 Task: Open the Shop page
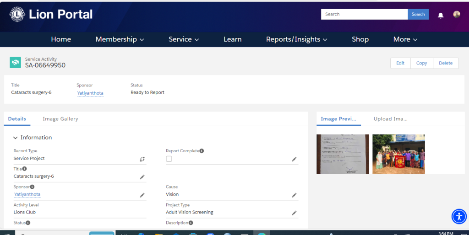point(360,39)
